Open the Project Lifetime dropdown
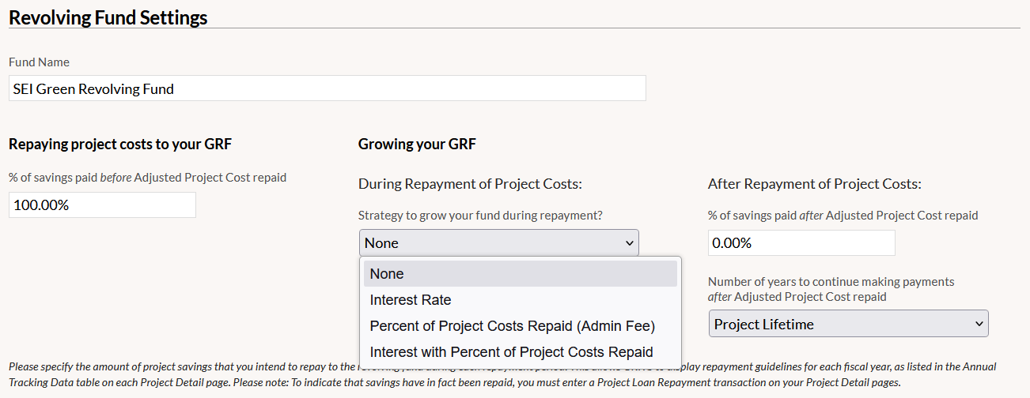The width and height of the screenshot is (1030, 398). pos(848,324)
